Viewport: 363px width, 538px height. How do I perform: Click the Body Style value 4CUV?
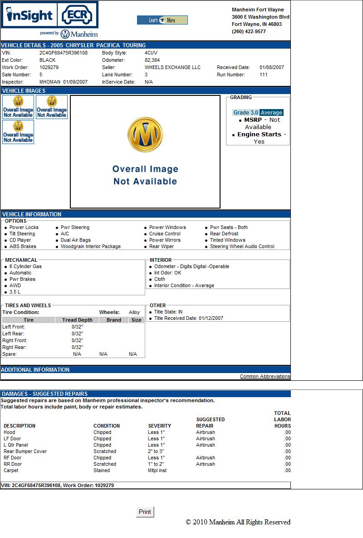tap(151, 53)
